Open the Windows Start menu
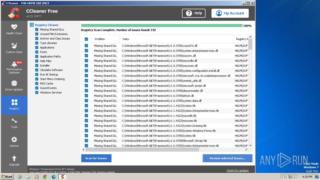The image size is (320, 180). tap(7, 177)
